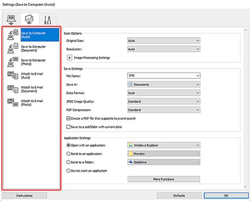Image resolution: width=251 pixels, height=201 pixels.
Task: Select Do not start an application option
Action: [x=68, y=171]
